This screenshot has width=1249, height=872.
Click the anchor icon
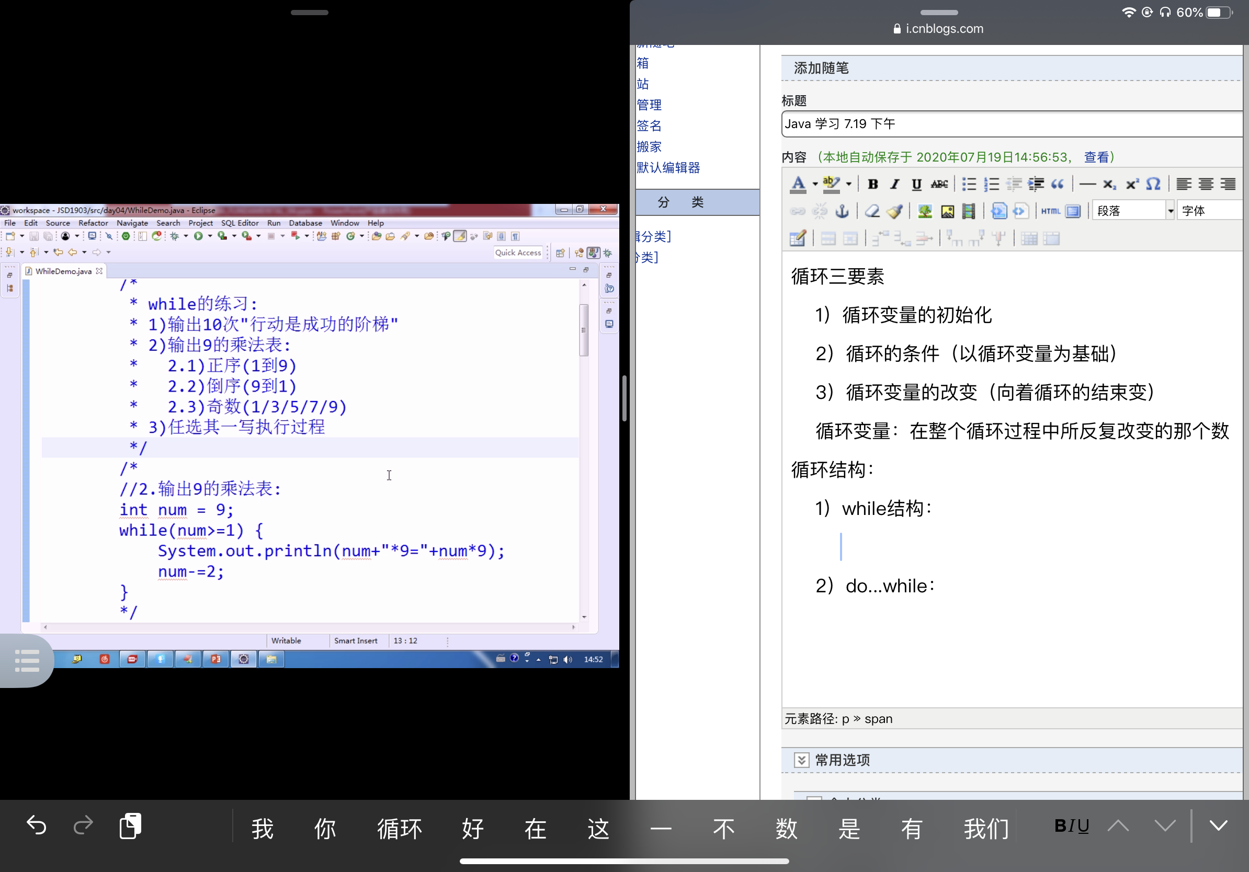pyautogui.click(x=842, y=211)
